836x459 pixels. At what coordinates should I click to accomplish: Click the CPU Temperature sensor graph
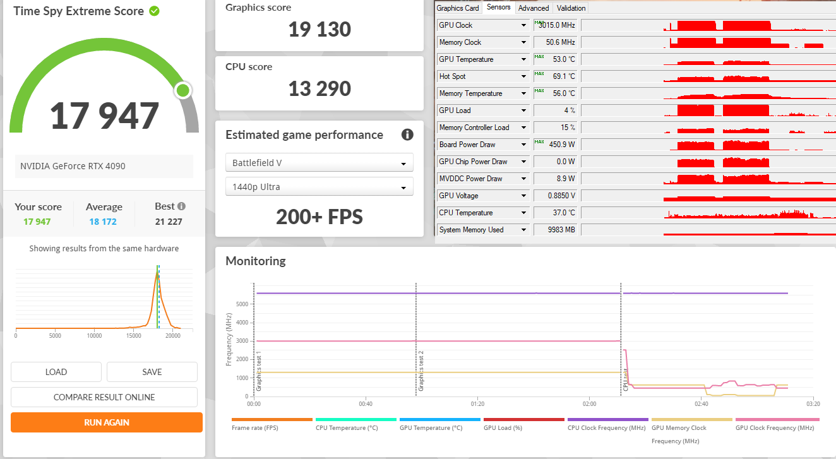tap(708, 213)
